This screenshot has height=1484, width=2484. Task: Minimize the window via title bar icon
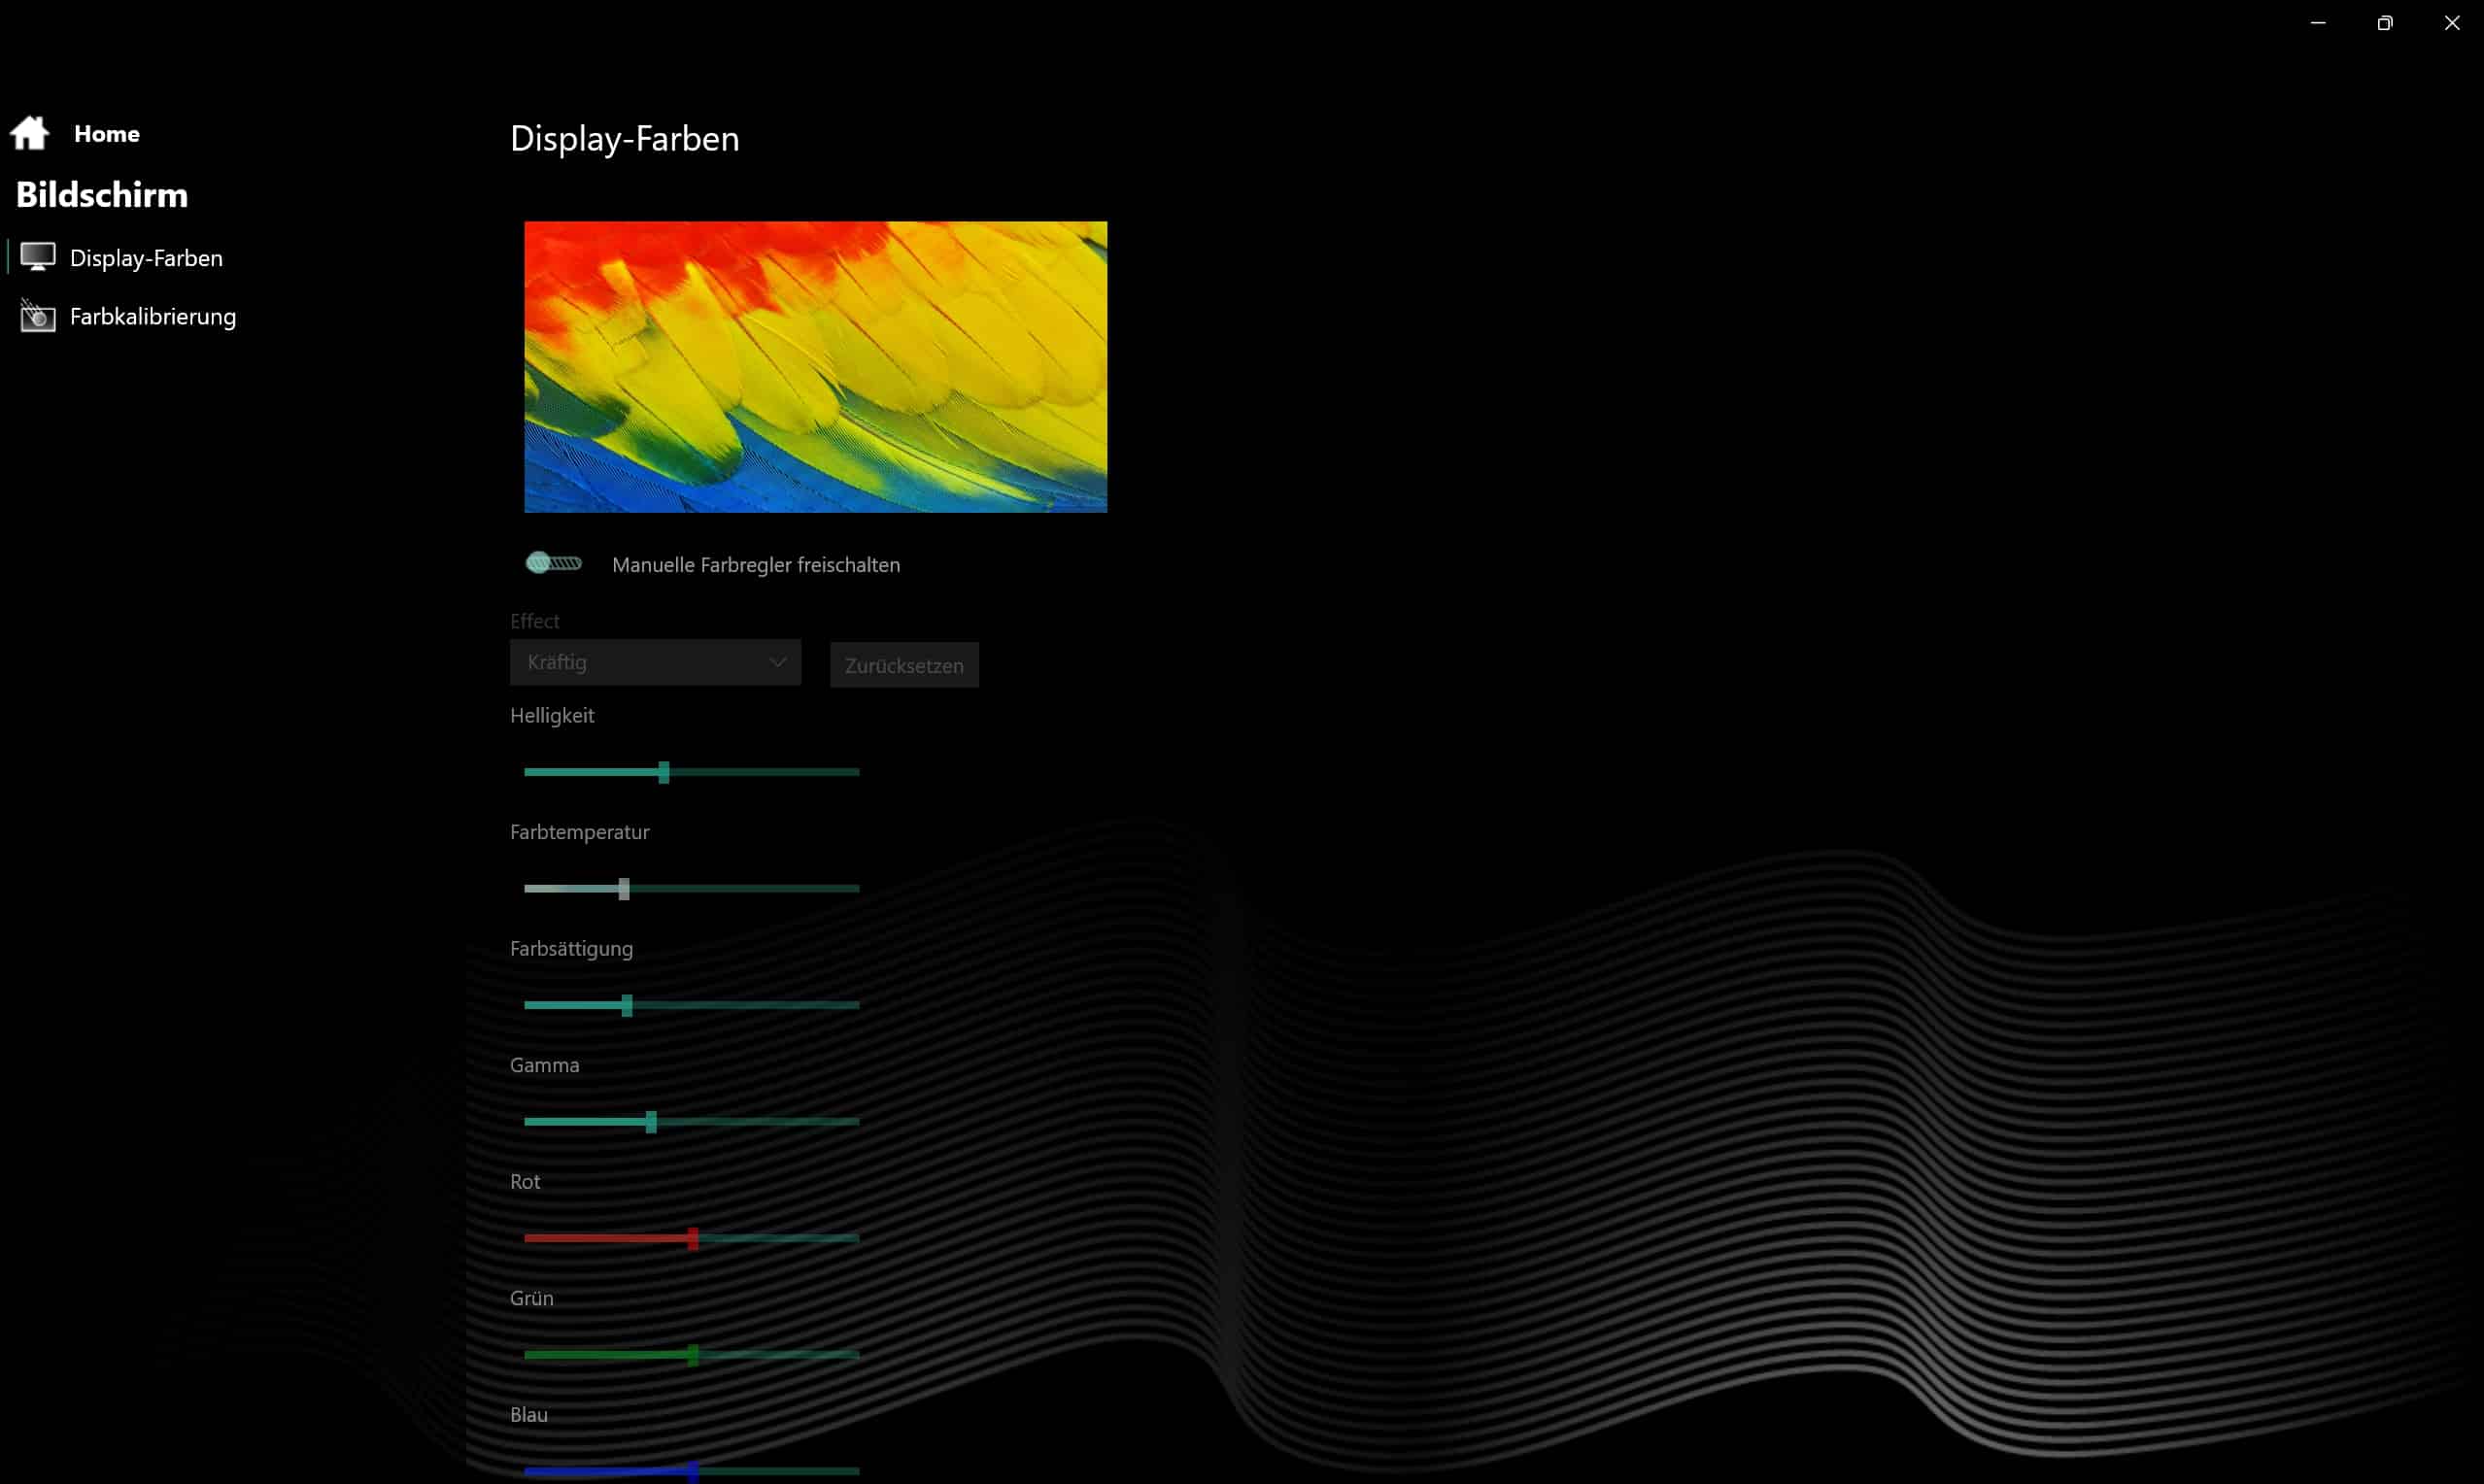click(2317, 23)
